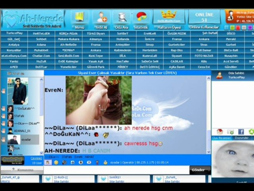
Task: Click hand icon beside siyadar
Action: coord(3,140)
